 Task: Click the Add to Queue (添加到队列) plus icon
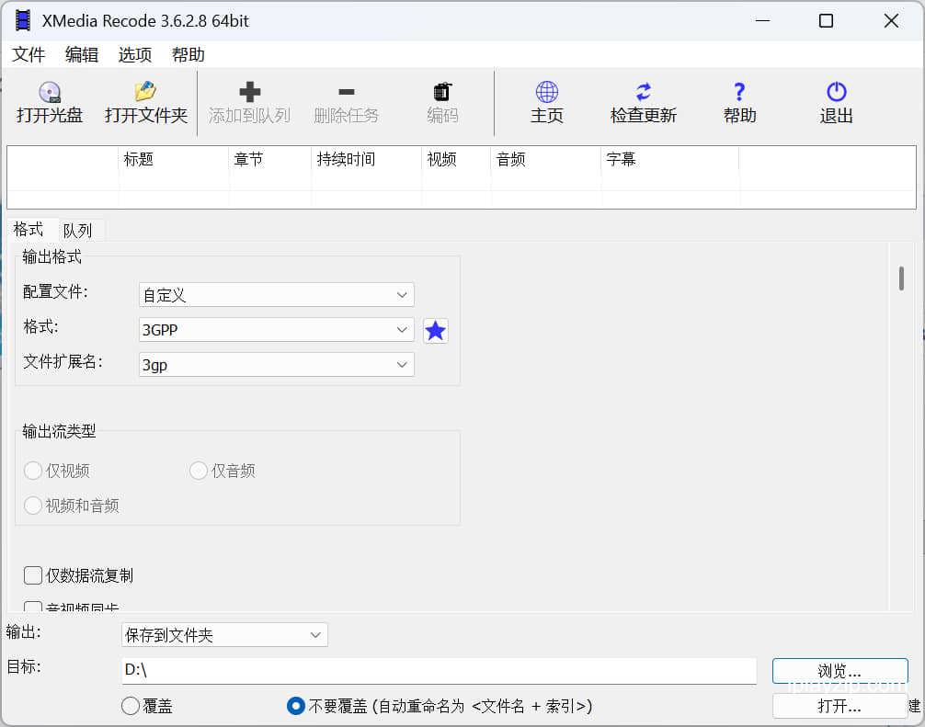[249, 92]
